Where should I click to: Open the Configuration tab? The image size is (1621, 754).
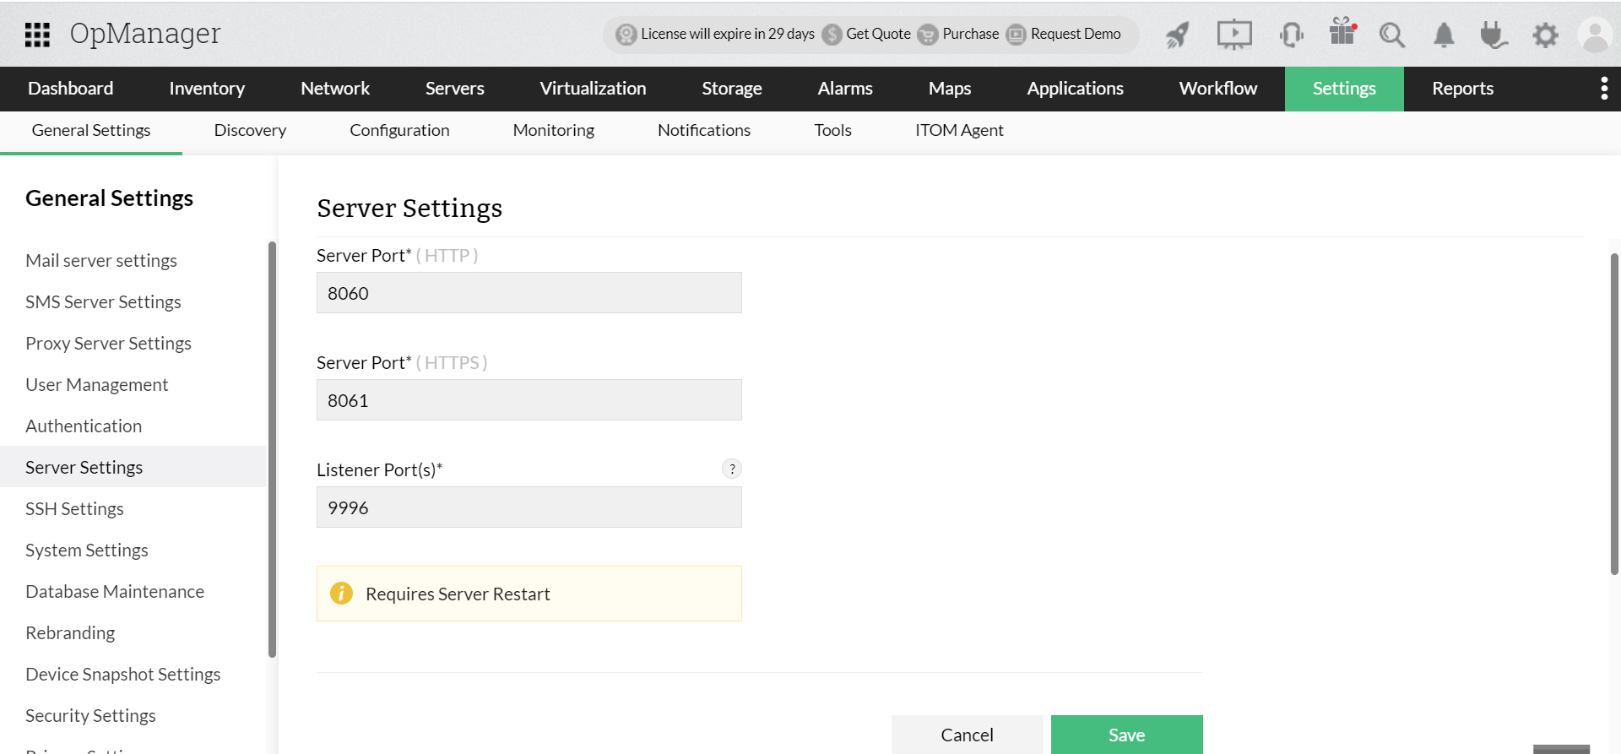point(399,131)
